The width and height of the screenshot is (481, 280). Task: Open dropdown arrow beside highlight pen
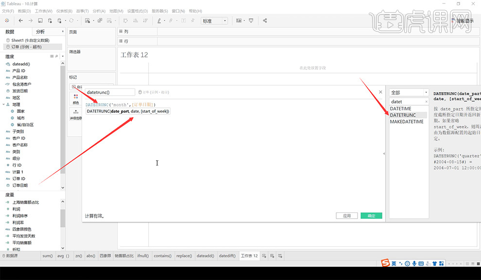(x=164, y=20)
